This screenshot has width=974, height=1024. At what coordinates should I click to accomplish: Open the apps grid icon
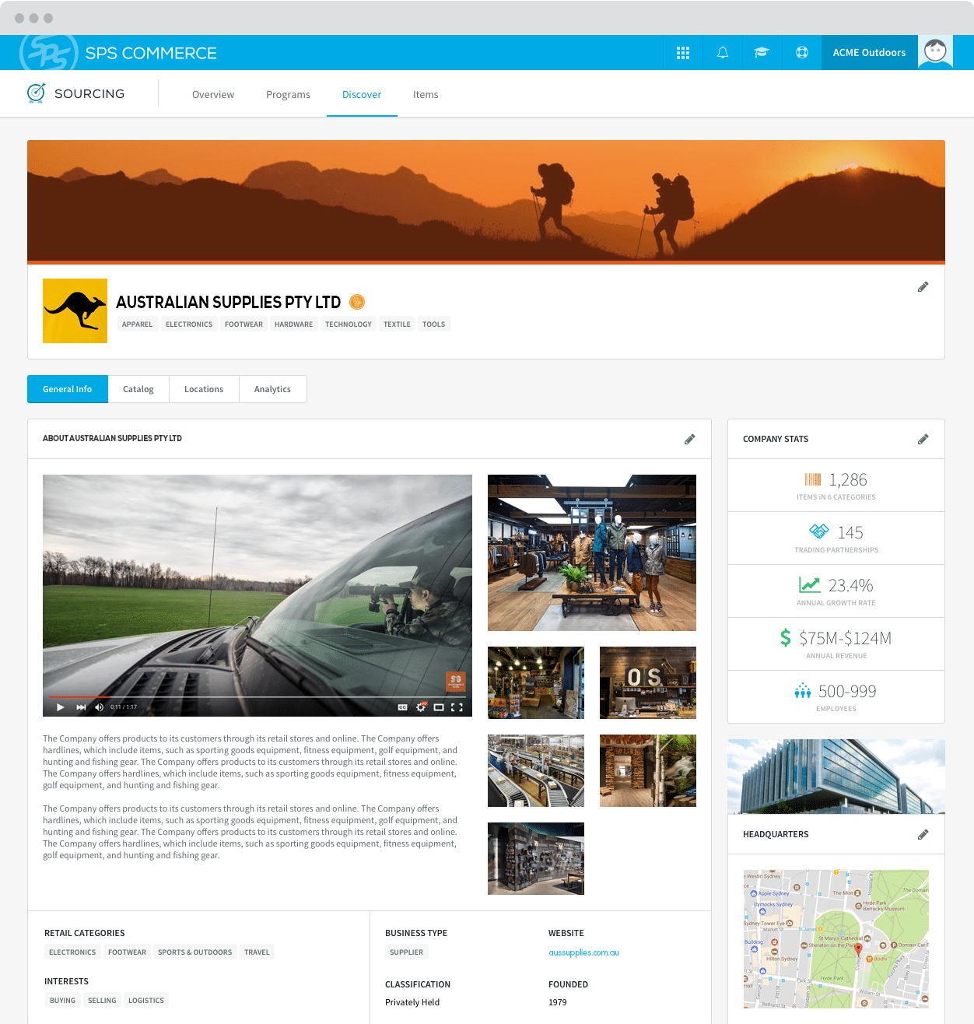tap(683, 53)
